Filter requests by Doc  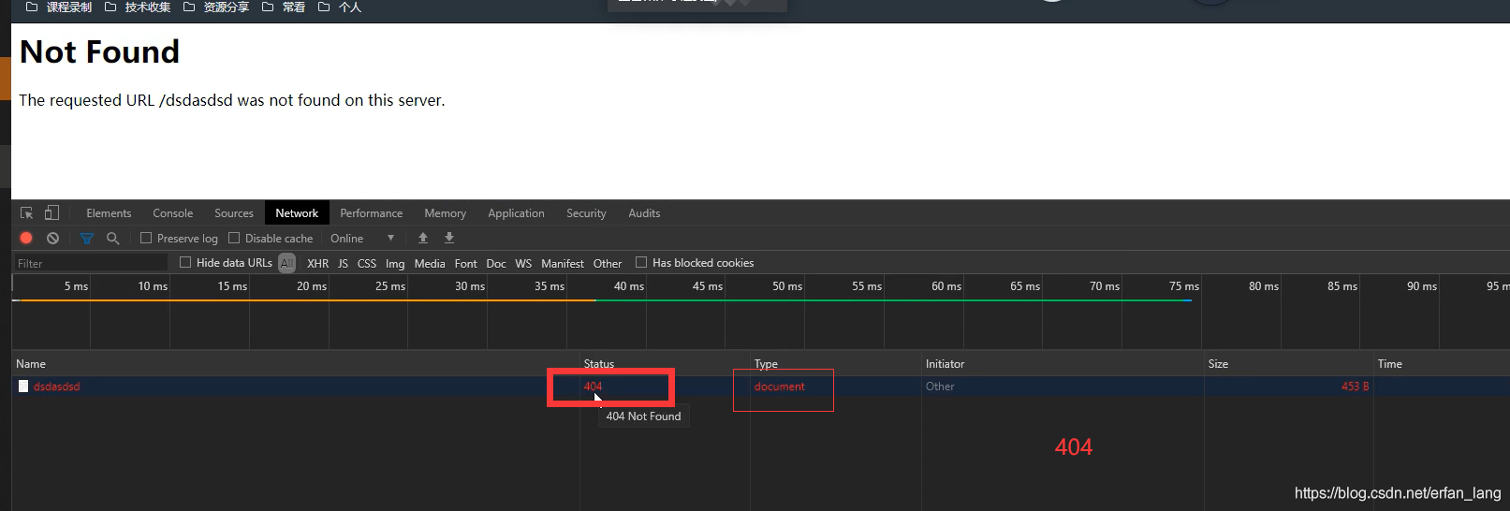click(x=496, y=264)
